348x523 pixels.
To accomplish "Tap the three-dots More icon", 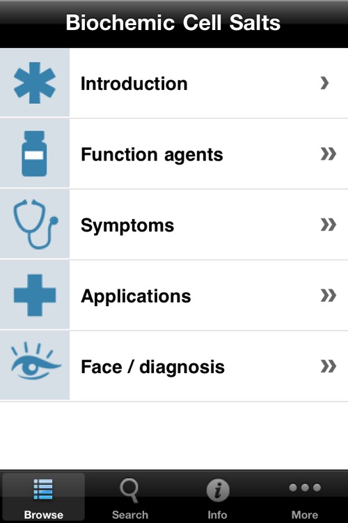I will (305, 487).
